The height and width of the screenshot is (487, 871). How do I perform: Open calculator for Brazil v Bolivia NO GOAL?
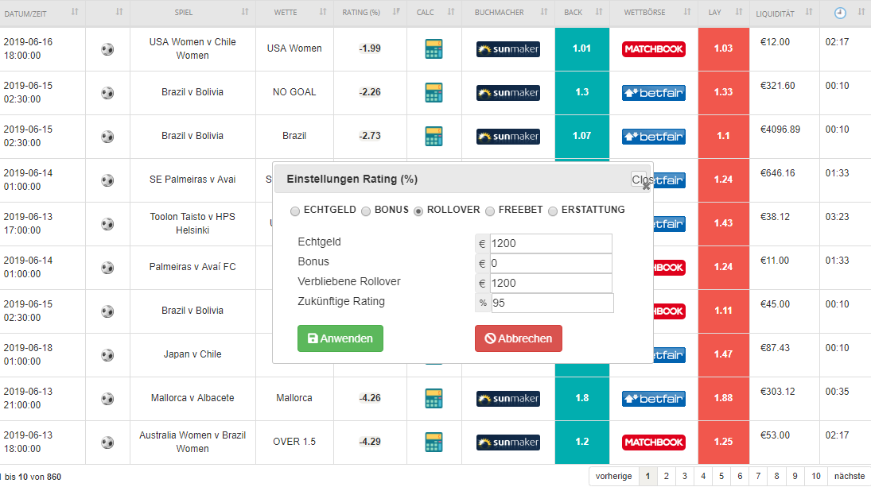point(434,93)
